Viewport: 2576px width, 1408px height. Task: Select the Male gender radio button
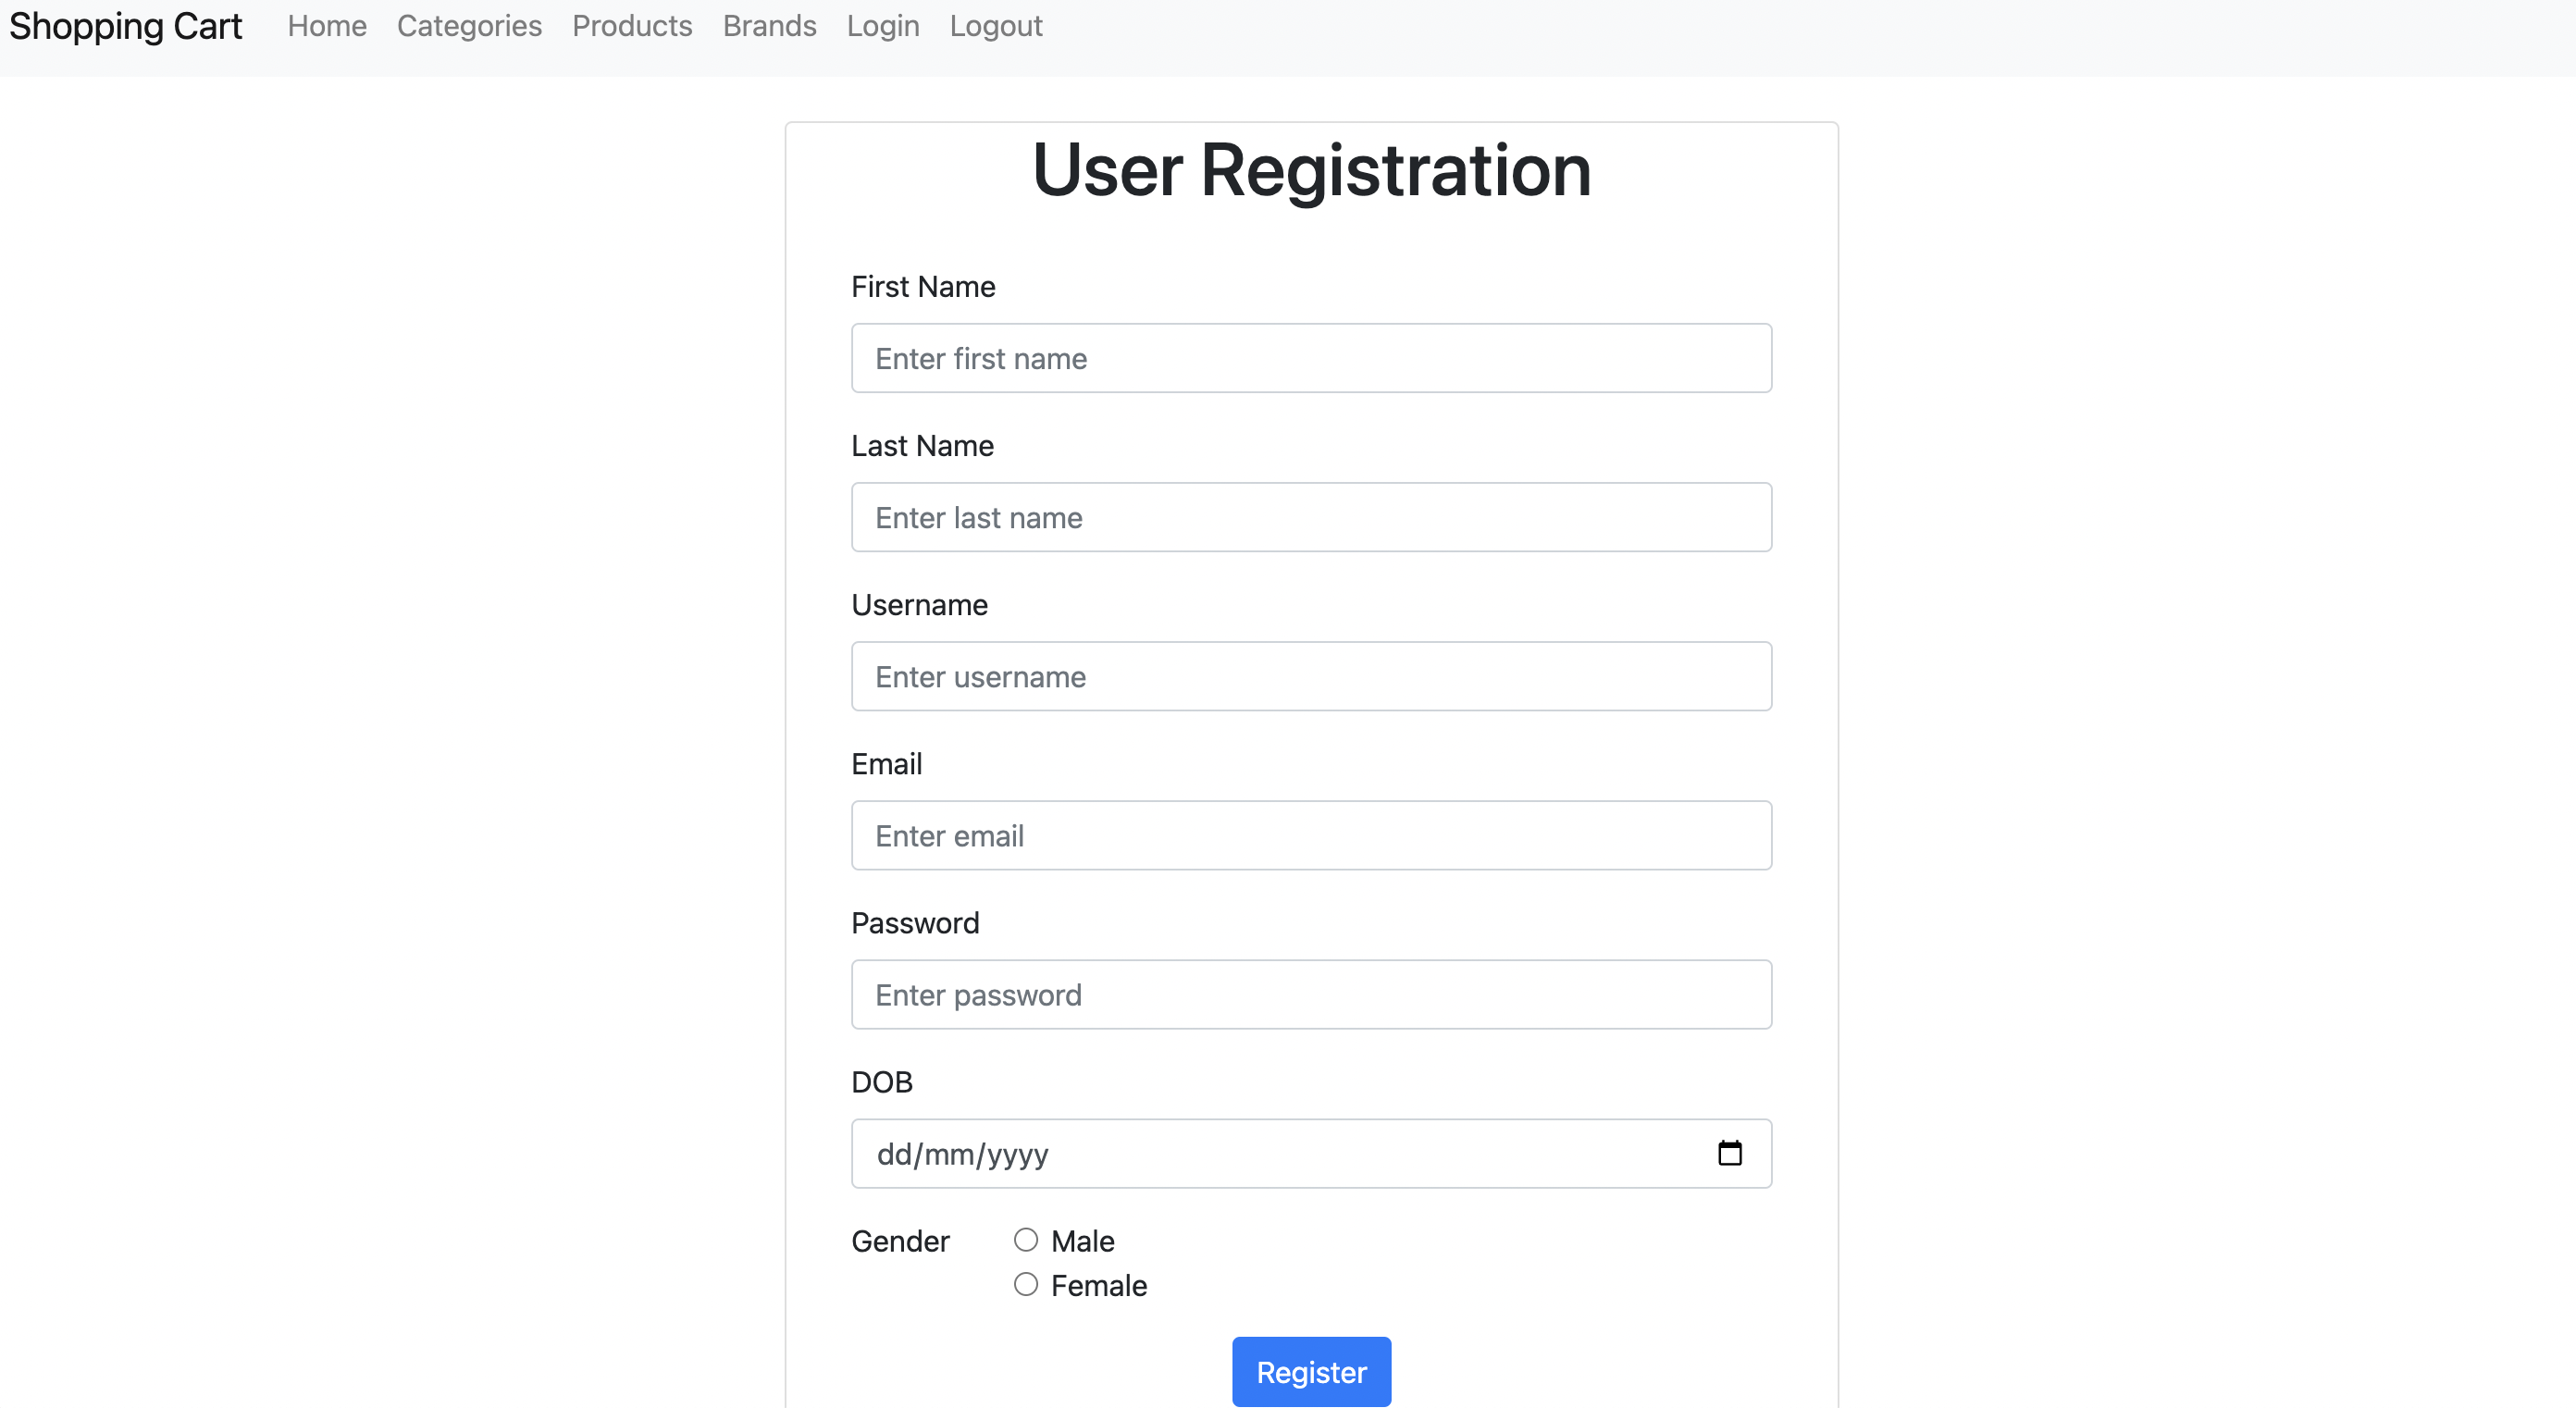click(1025, 1239)
